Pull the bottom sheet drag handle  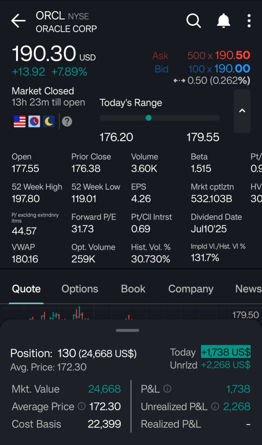coord(127,331)
